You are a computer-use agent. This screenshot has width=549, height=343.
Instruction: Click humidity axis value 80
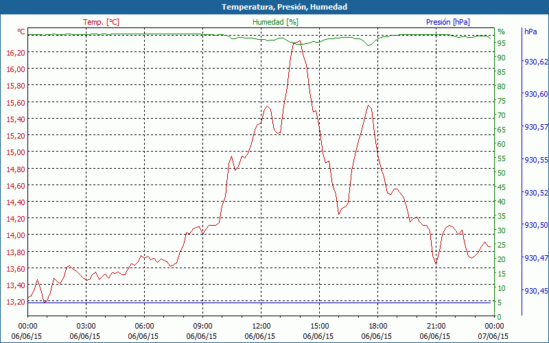pos(502,86)
